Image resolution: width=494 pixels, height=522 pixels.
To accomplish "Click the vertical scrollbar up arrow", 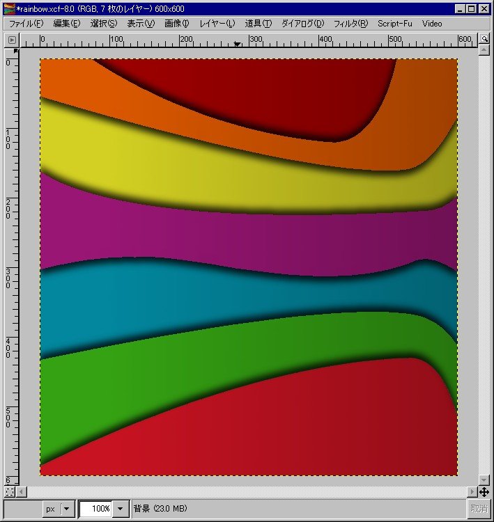I will click(484, 50).
